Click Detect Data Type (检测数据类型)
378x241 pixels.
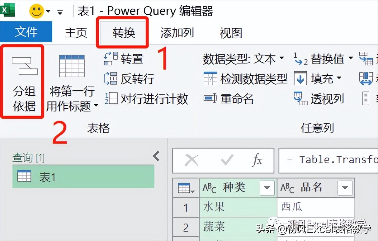pyautogui.click(x=245, y=79)
